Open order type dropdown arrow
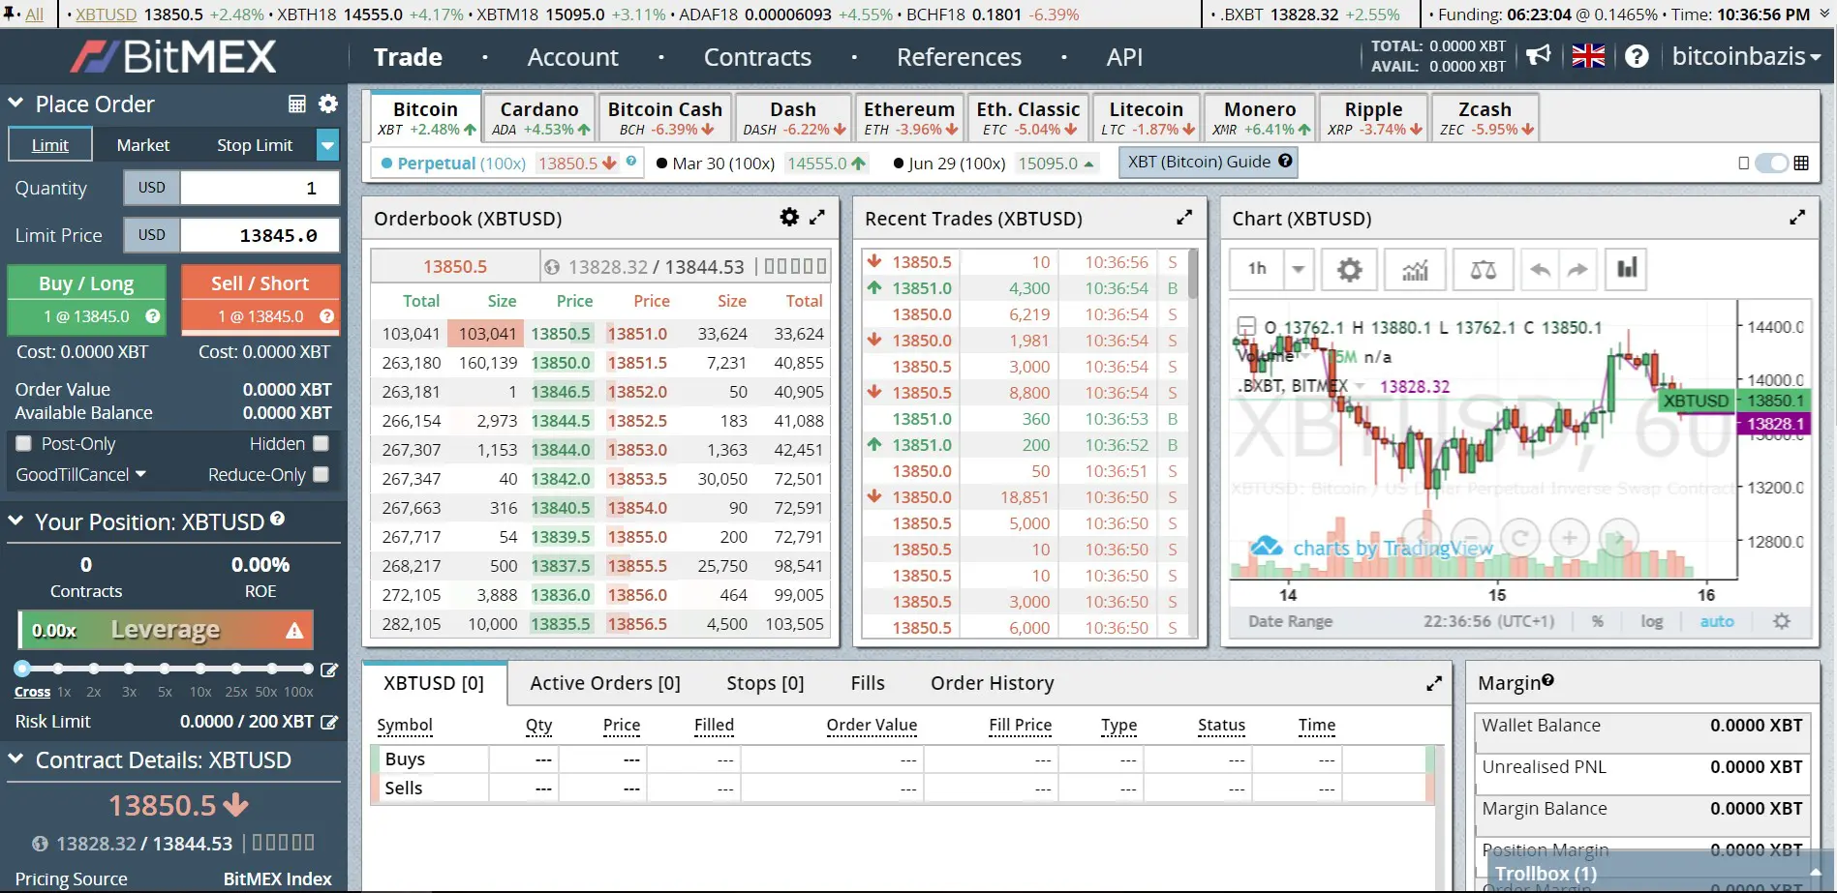Screen dimensions: 1837x893 click(x=328, y=145)
